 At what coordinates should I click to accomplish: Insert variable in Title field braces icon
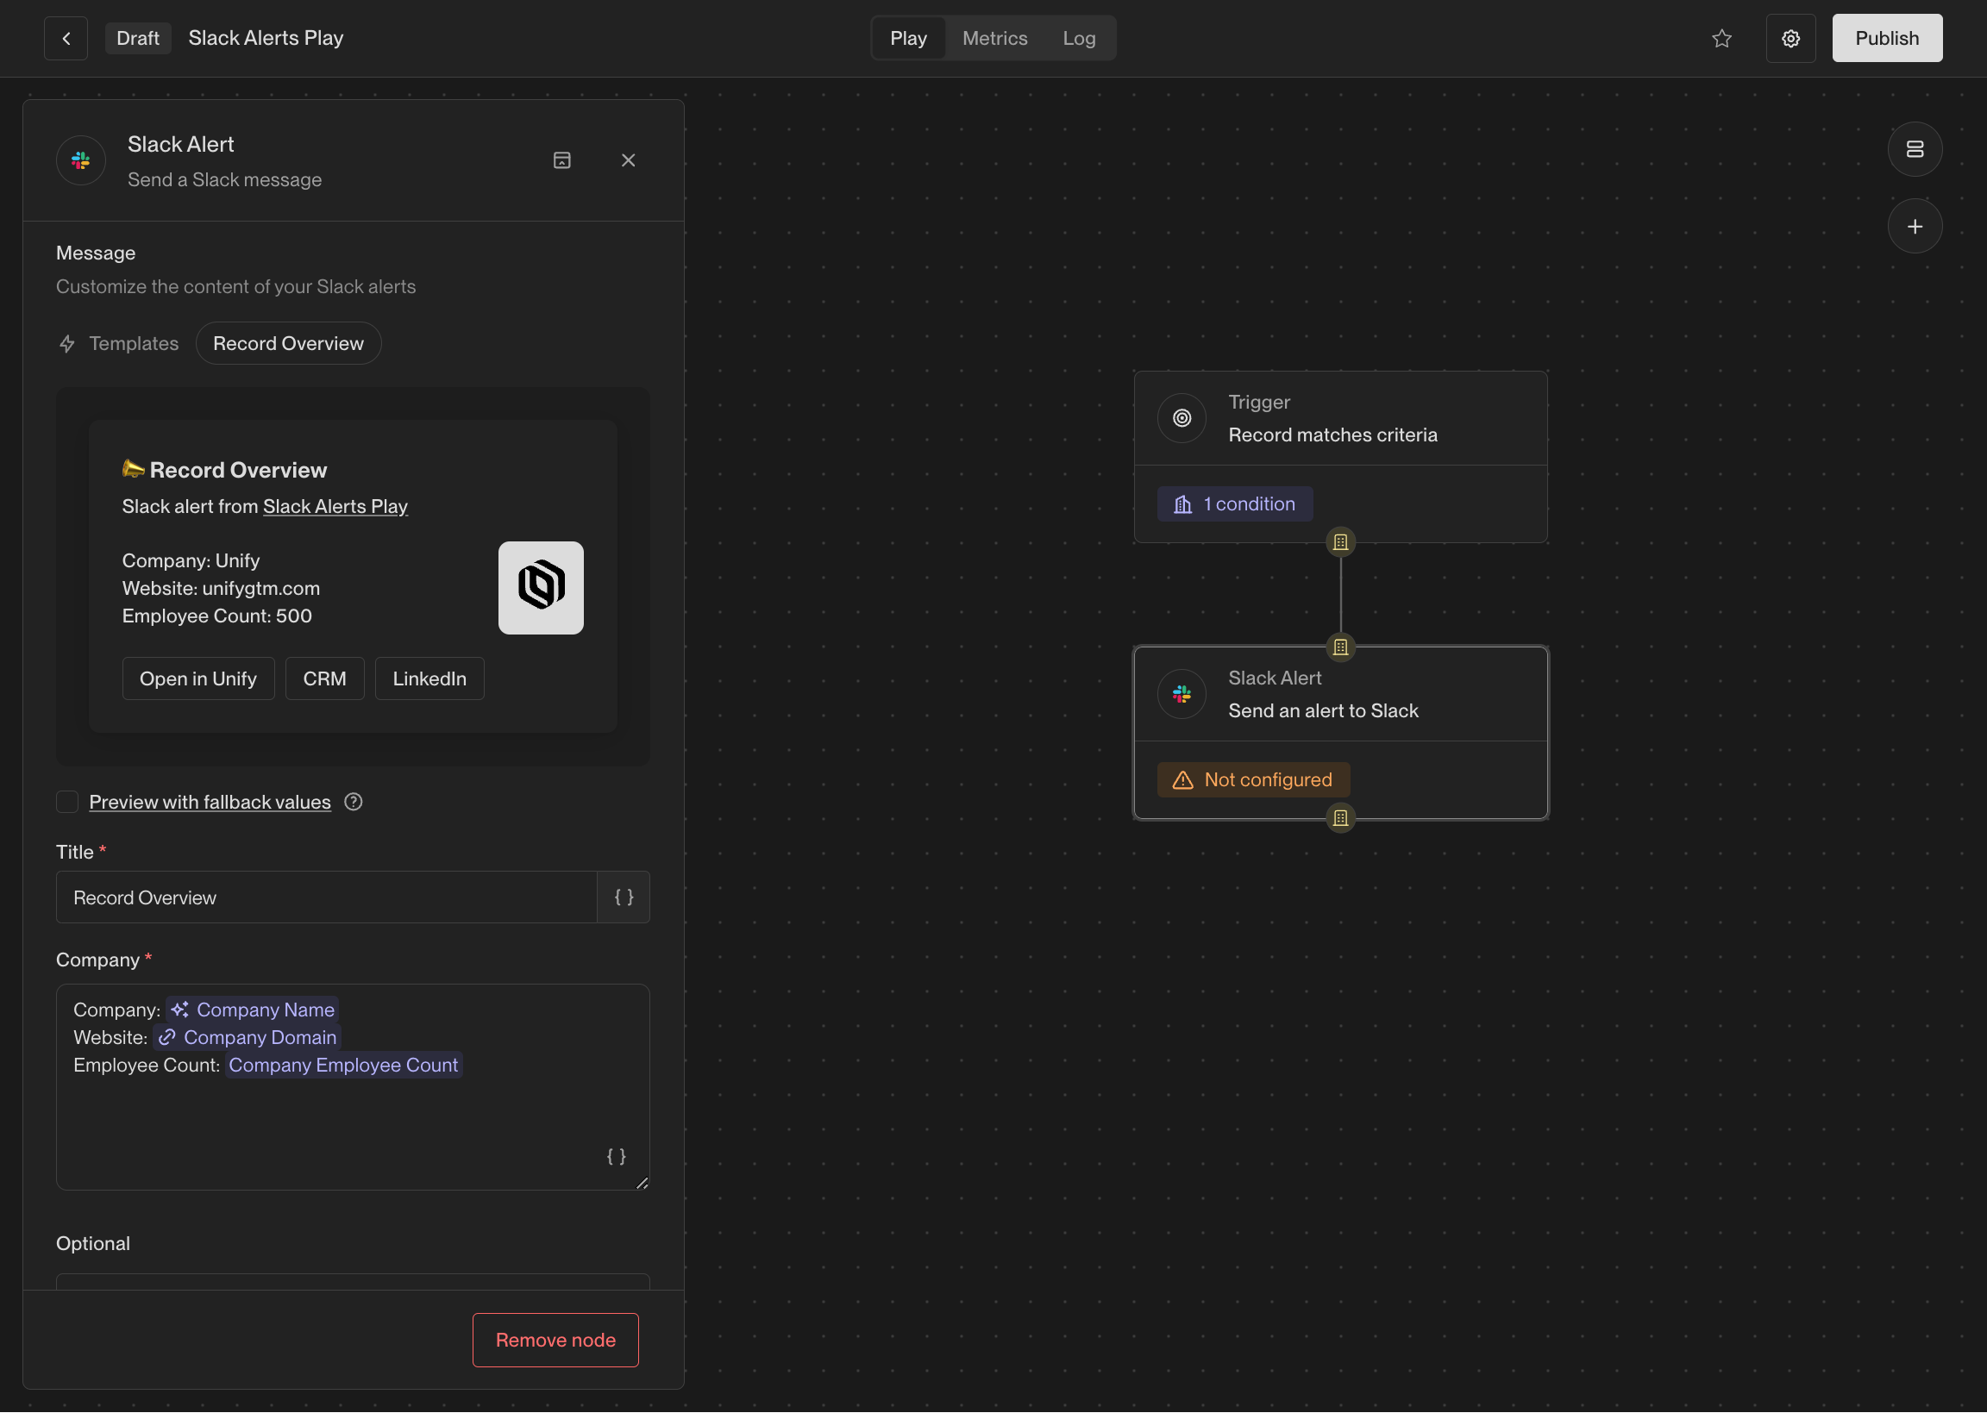click(x=624, y=897)
